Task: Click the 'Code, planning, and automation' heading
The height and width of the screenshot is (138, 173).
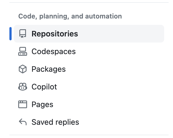Action: [70, 16]
